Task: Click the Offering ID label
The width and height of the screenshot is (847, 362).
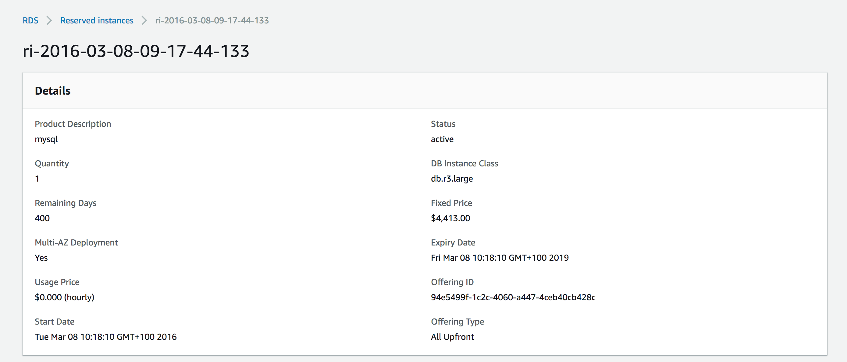Action: [x=452, y=282]
